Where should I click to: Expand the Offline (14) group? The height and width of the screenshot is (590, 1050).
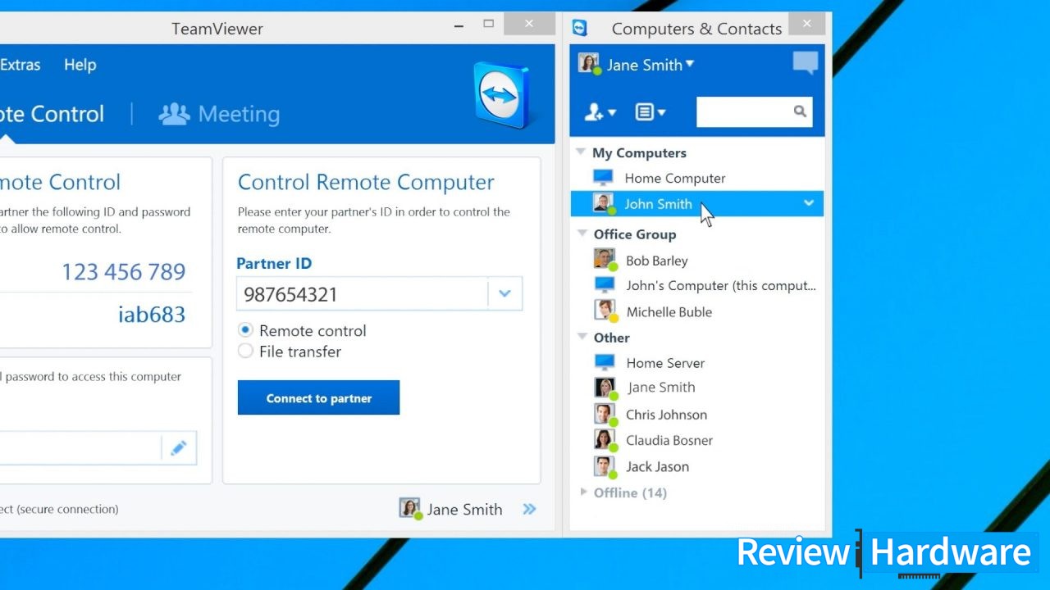[x=583, y=492]
